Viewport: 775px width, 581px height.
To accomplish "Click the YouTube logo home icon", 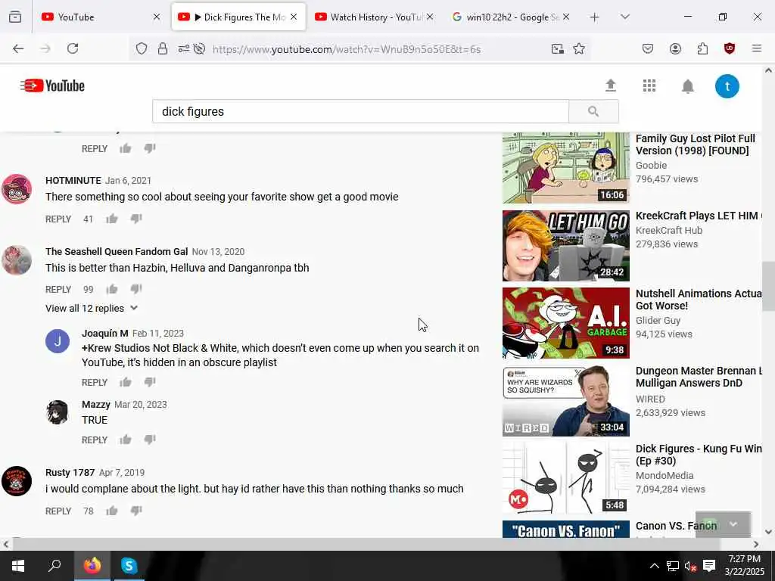I will 52,85.
